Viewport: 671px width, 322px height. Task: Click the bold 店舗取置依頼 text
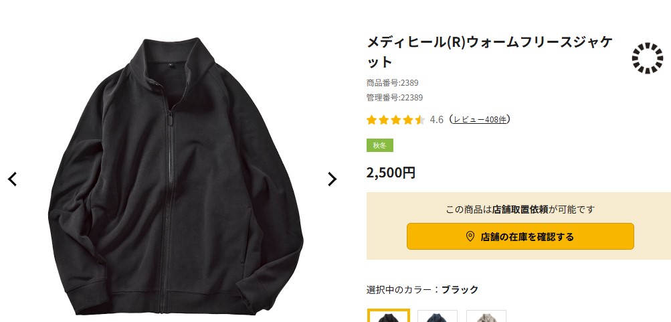(x=520, y=210)
